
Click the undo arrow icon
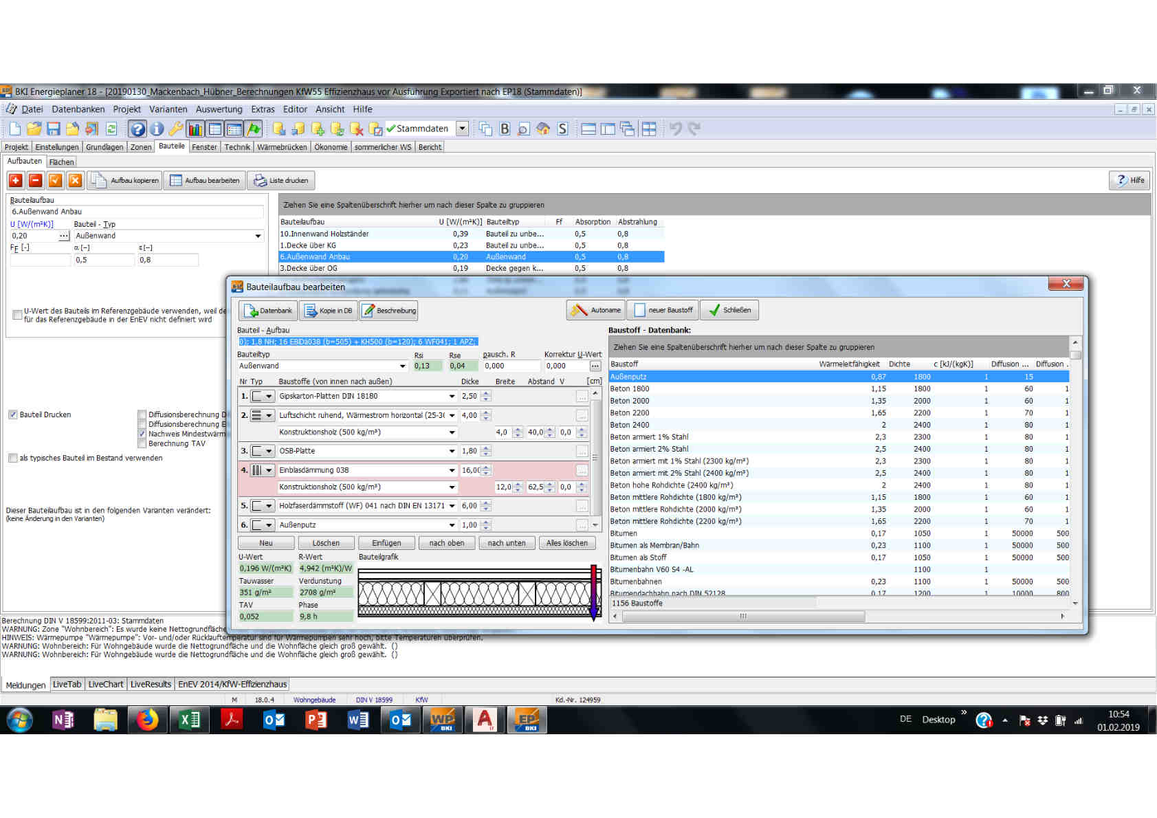click(x=676, y=129)
